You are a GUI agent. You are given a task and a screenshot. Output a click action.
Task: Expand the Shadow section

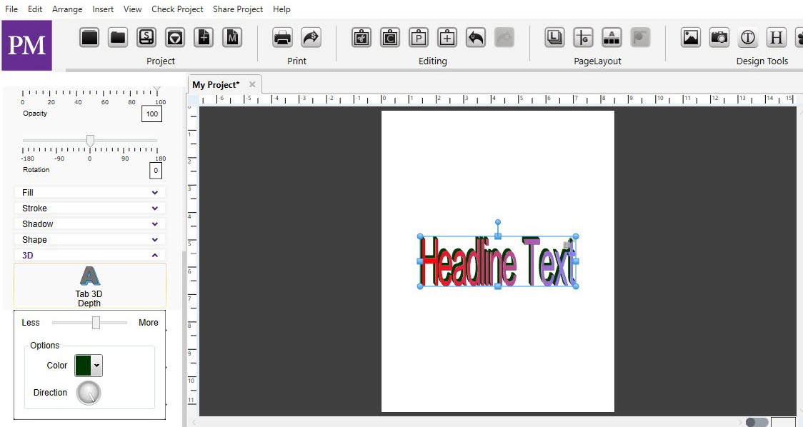click(x=89, y=223)
